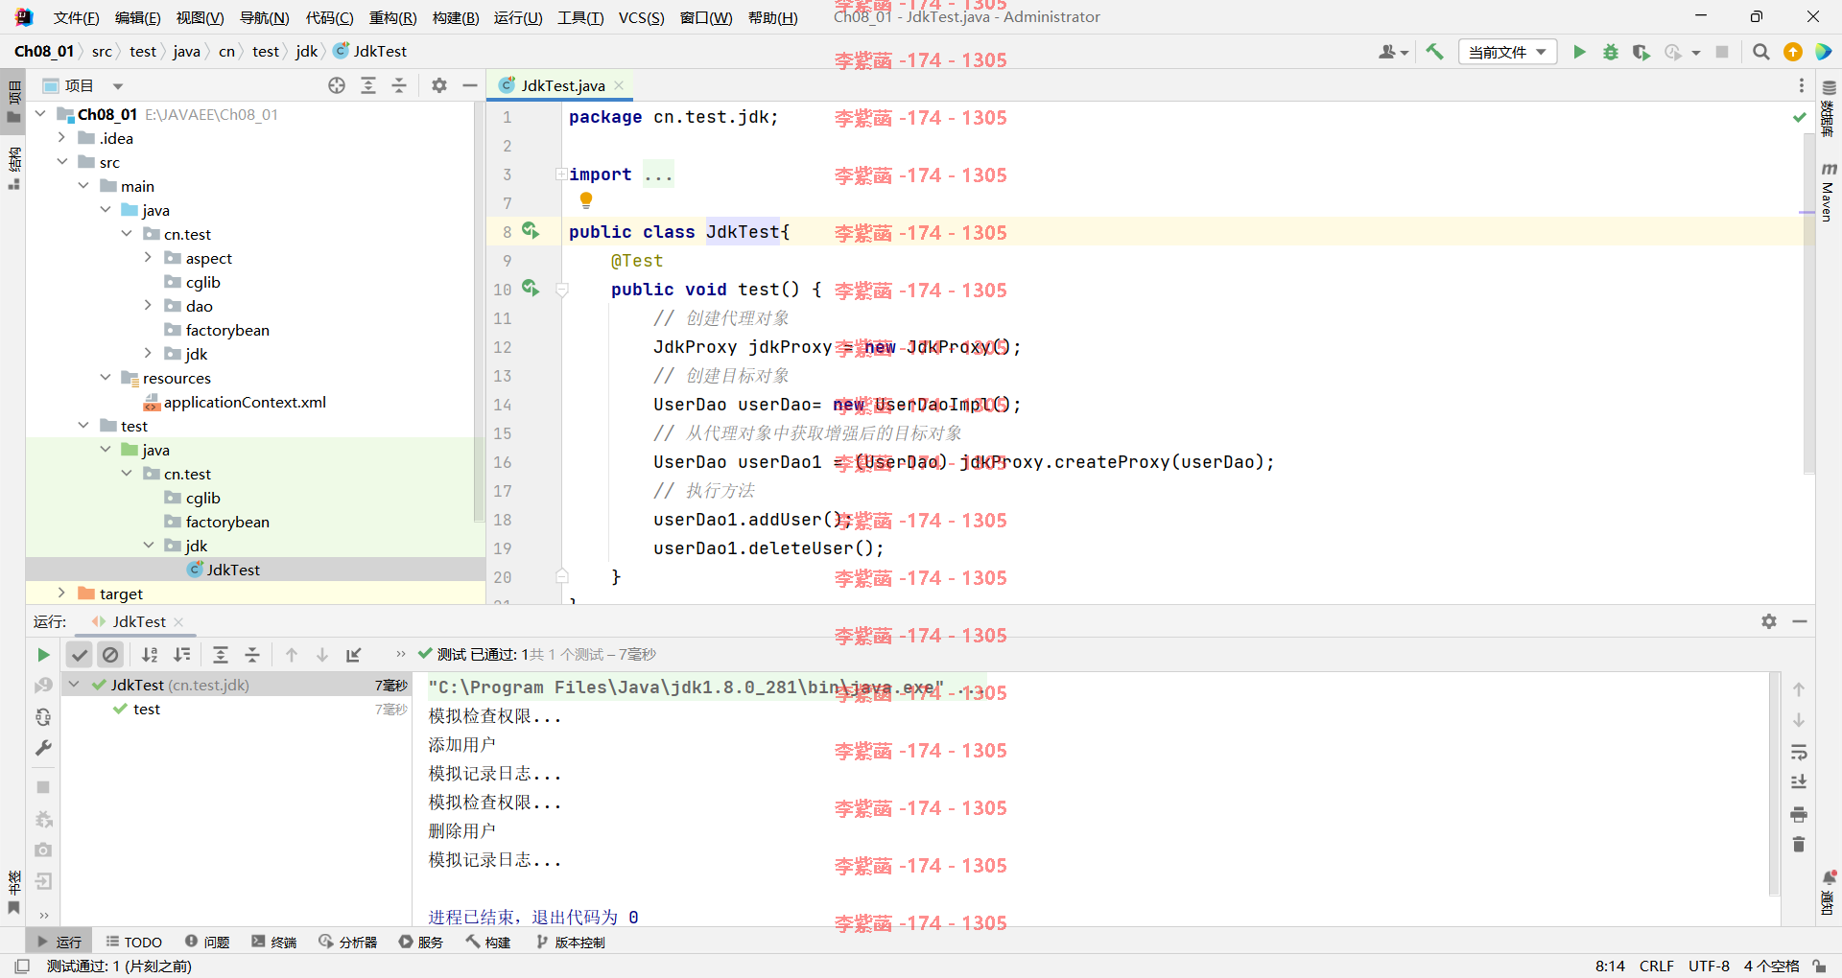Viewport: 1842px width, 978px height.
Task: Sort test results alphabetically
Action: tap(150, 655)
